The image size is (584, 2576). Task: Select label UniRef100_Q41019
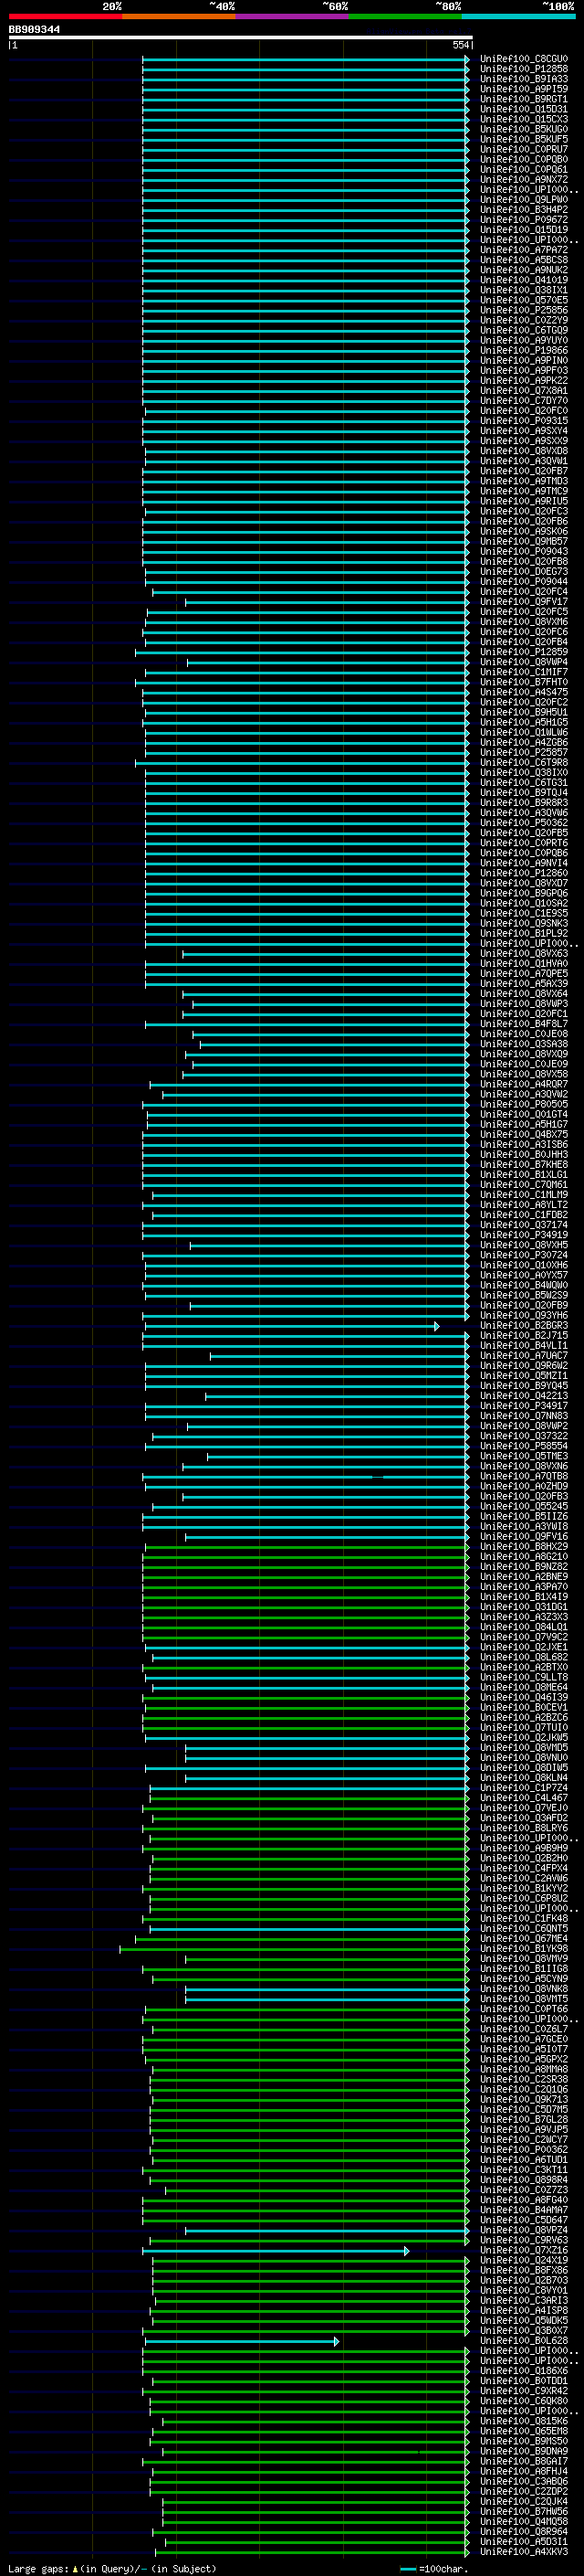(x=523, y=280)
